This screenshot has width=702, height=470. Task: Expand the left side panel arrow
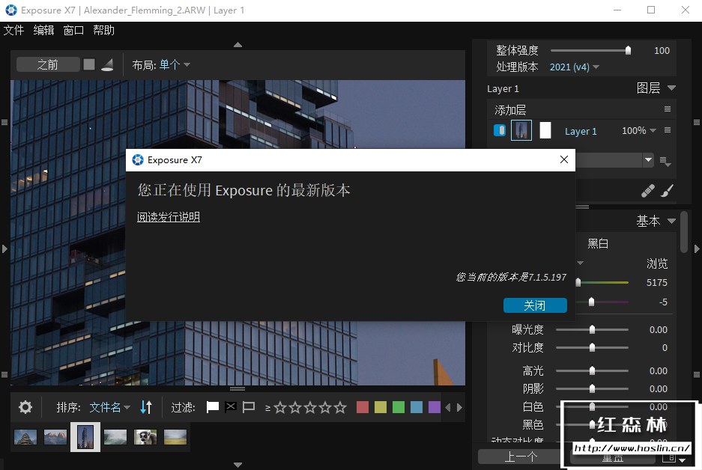4,248
